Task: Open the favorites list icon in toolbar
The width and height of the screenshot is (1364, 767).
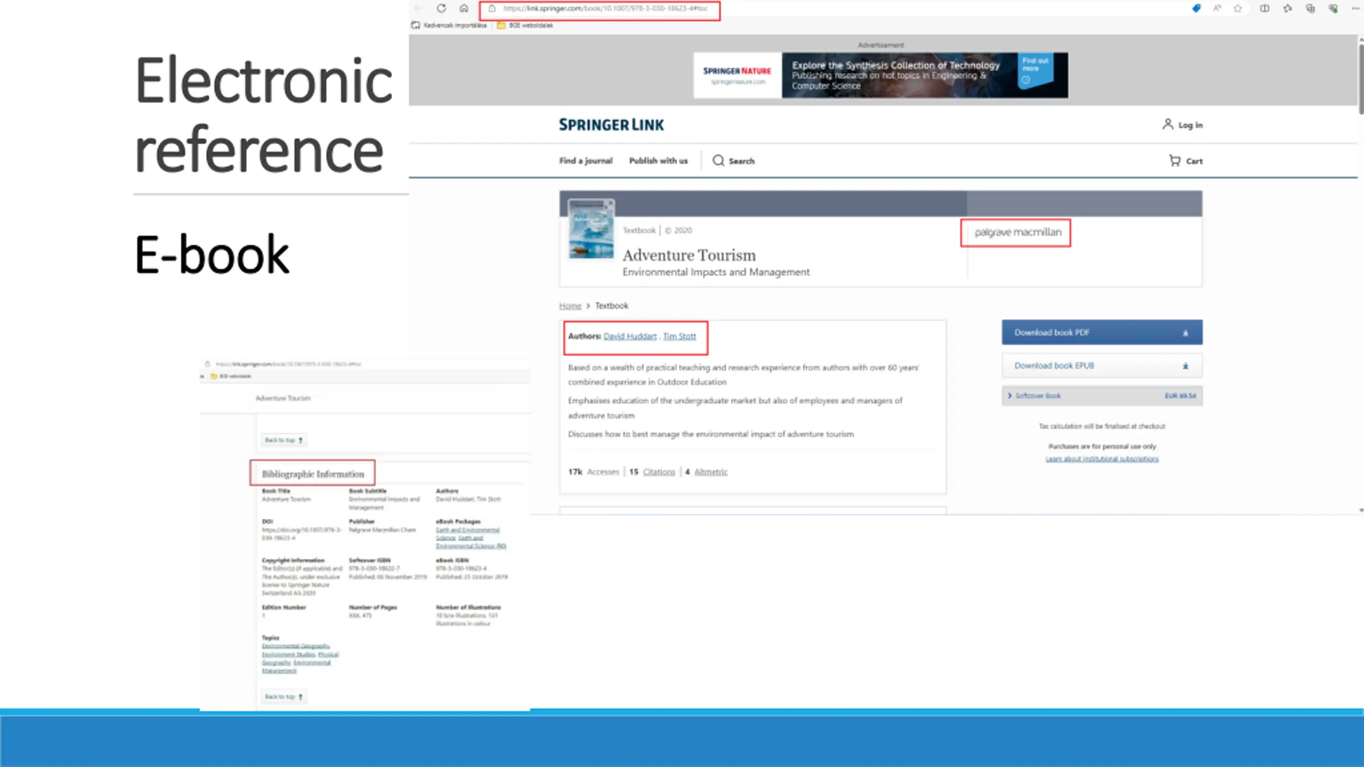Action: click(x=1288, y=9)
